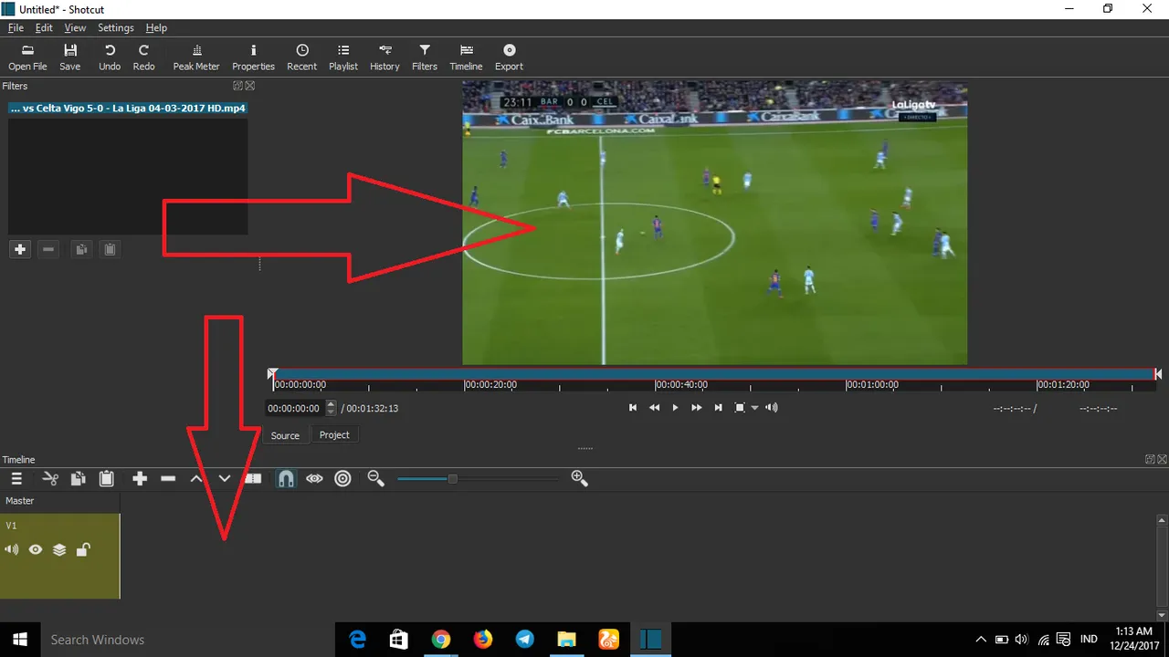This screenshot has height=657, width=1169.
Task: Open the zoom options dropdown arrow
Action: (755, 408)
